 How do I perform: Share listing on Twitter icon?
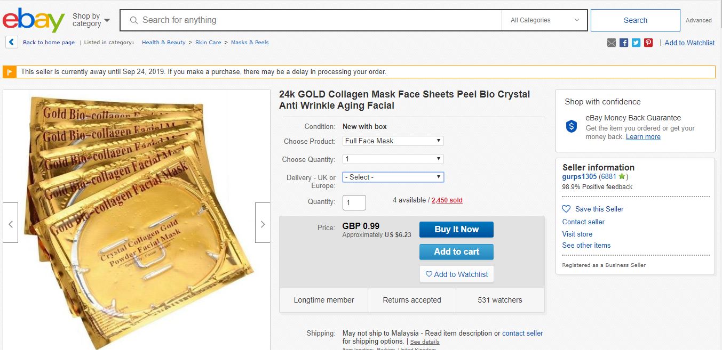click(x=636, y=43)
